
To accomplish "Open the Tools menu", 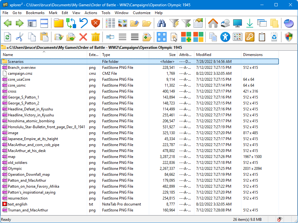I will (x=106, y=13).
